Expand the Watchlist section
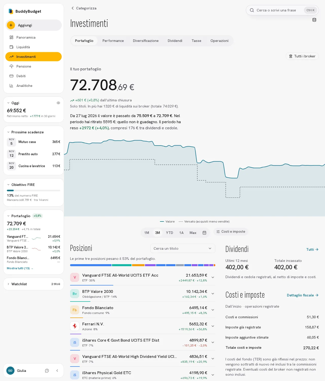325x381 pixels. point(34,284)
